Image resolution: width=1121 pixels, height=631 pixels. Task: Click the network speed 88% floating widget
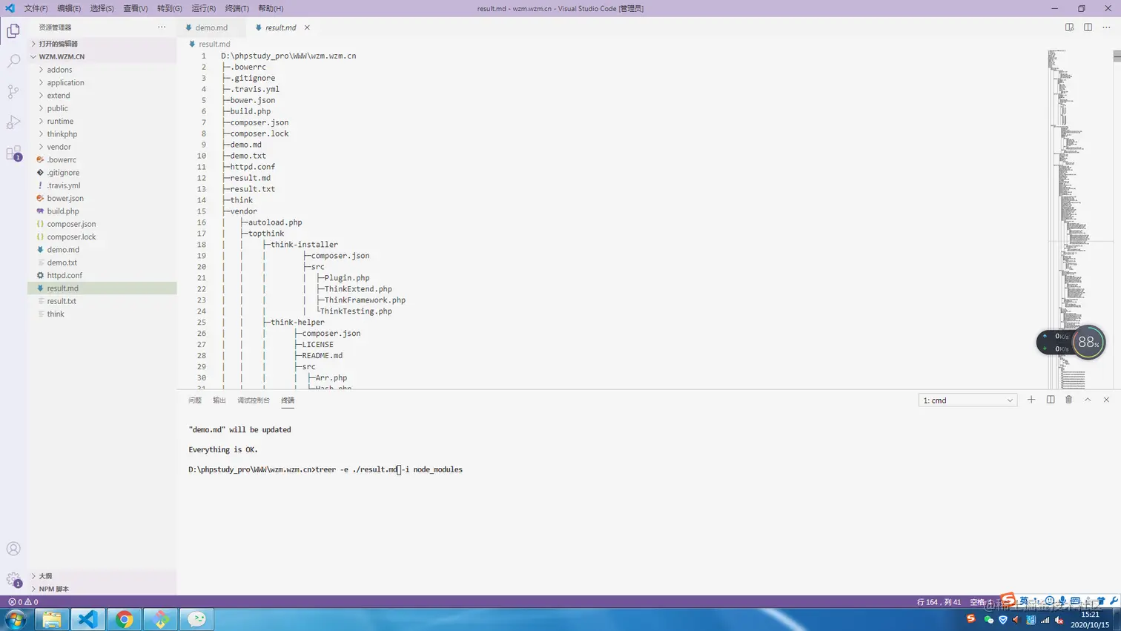1071,342
